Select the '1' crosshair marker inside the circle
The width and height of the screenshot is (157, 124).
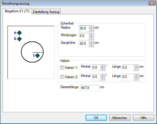38,55
